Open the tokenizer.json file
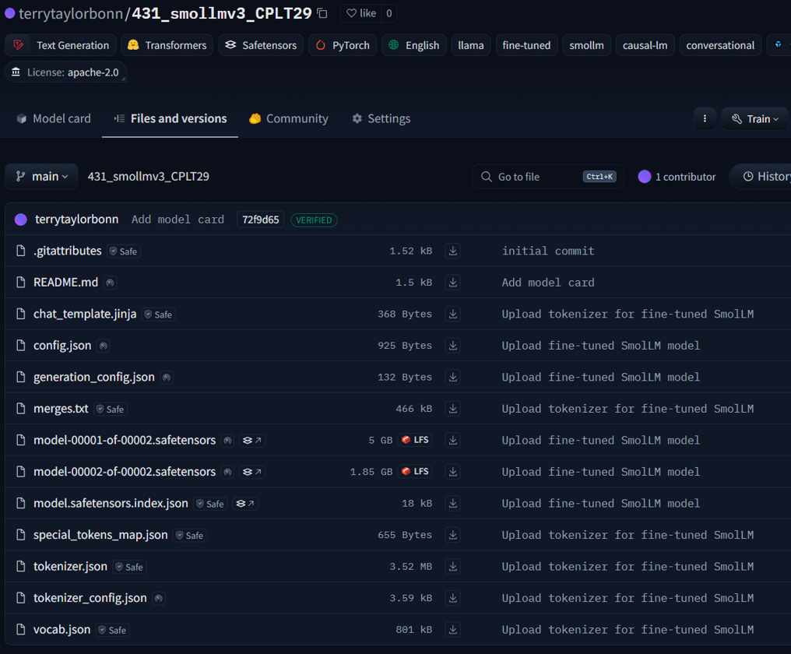 70,566
